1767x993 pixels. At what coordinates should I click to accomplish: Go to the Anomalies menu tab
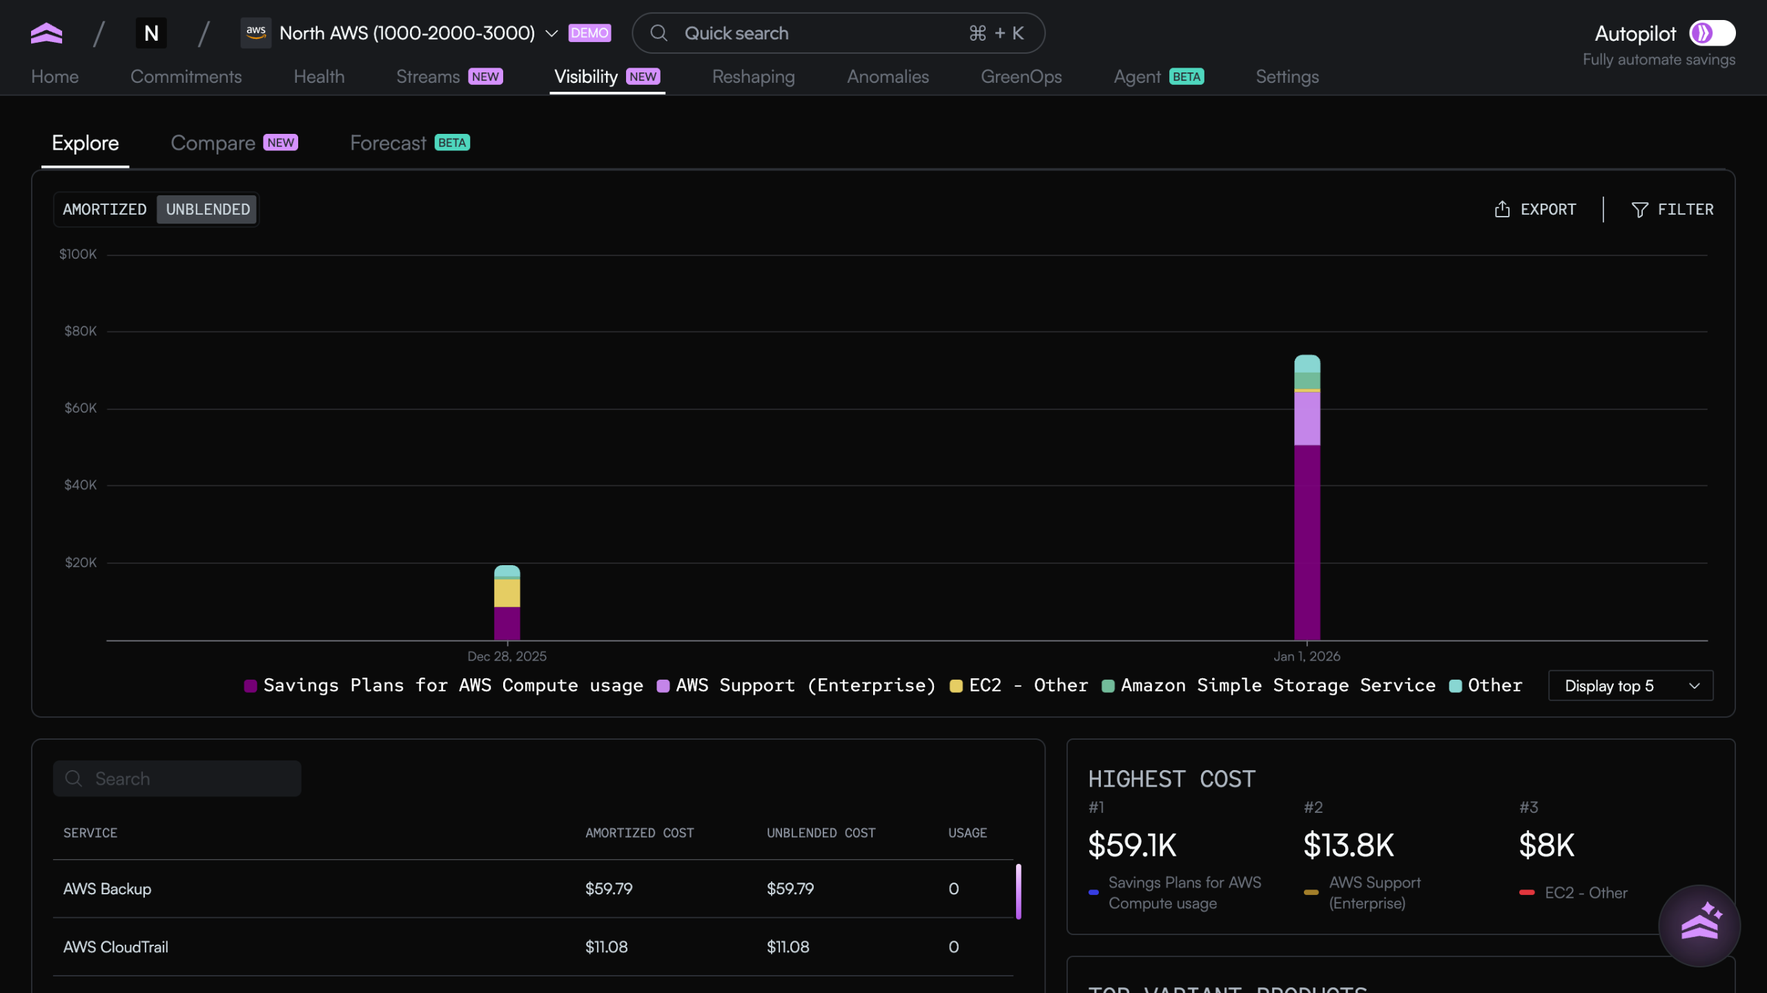(888, 77)
